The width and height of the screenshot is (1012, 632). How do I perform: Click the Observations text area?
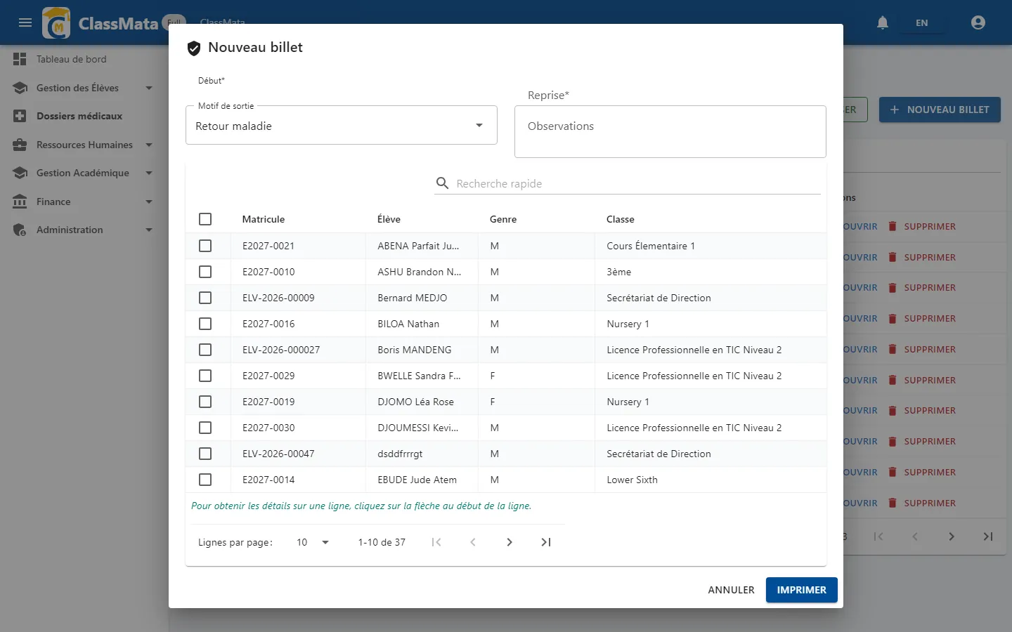coord(670,131)
